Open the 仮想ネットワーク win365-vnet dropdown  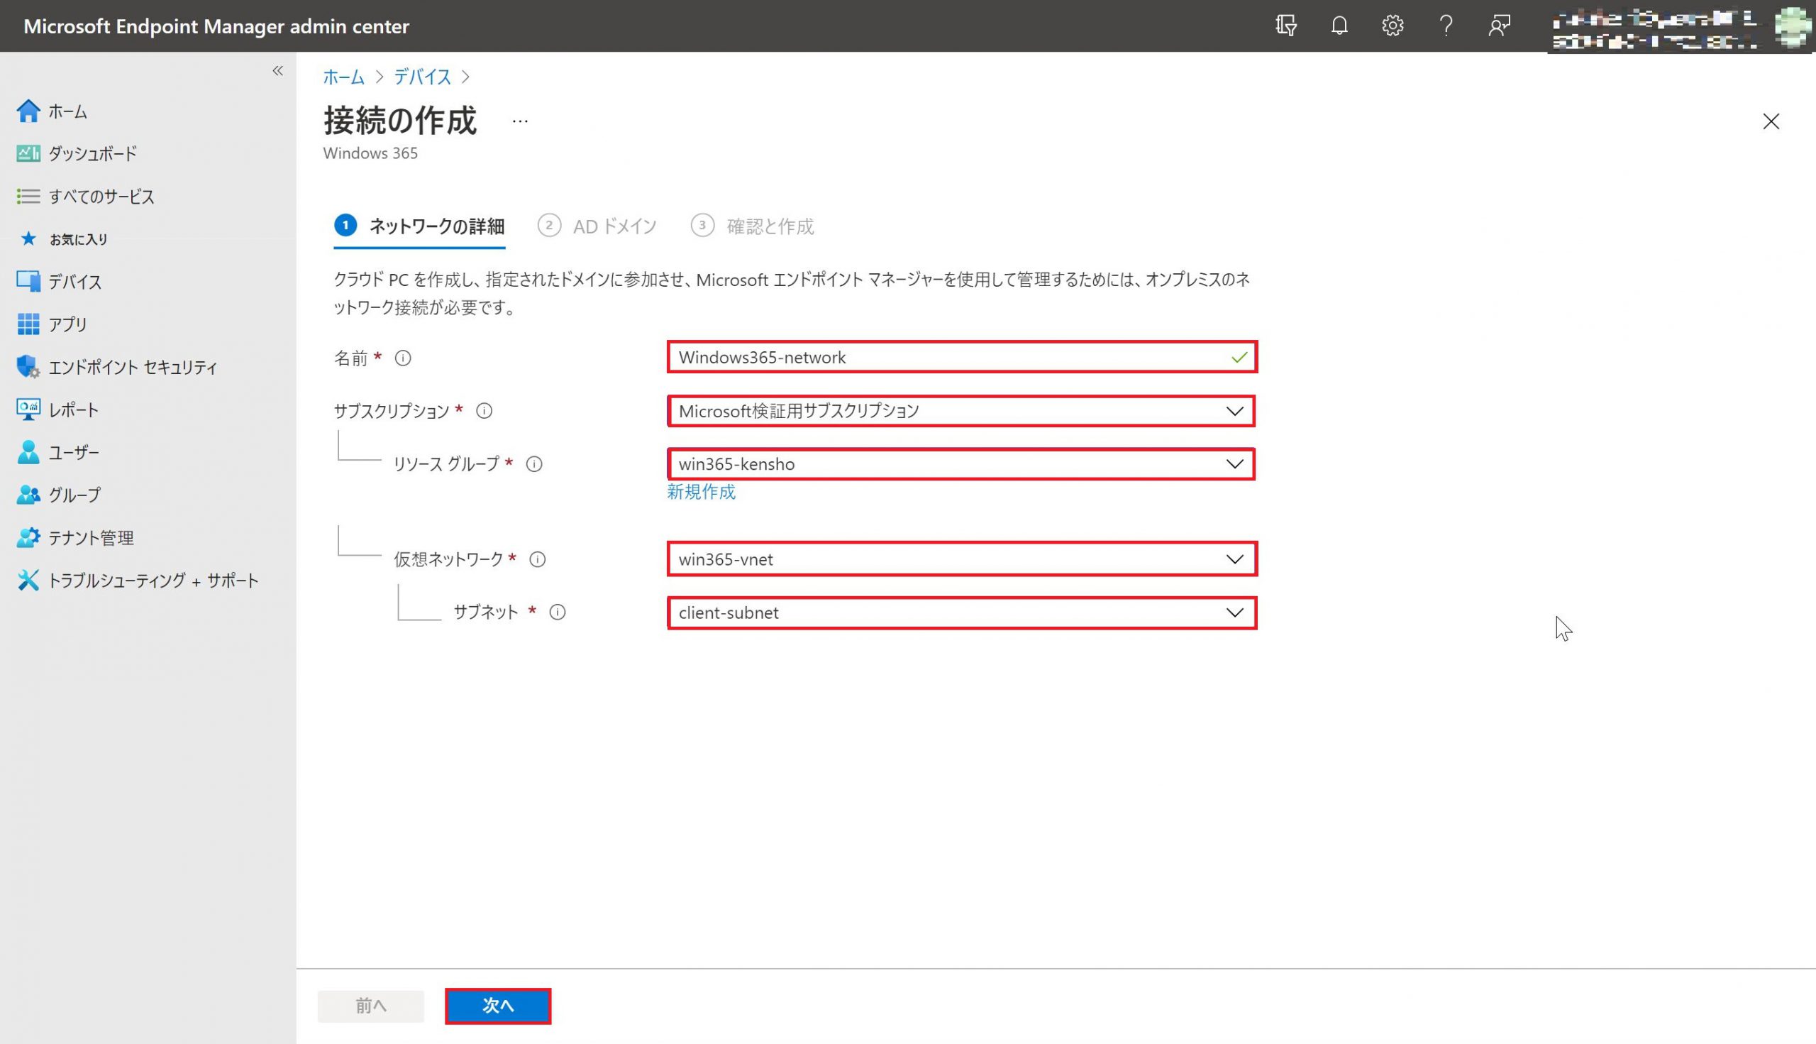pyautogui.click(x=960, y=559)
